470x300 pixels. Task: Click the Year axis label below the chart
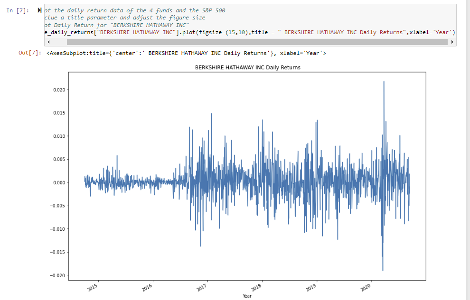click(x=247, y=296)
